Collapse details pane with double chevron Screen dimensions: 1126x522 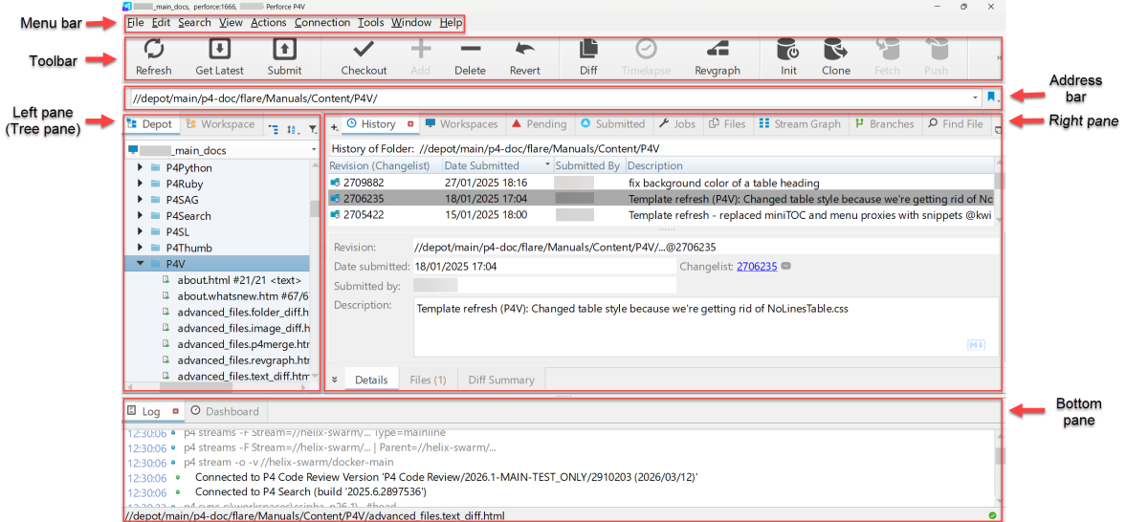click(334, 380)
